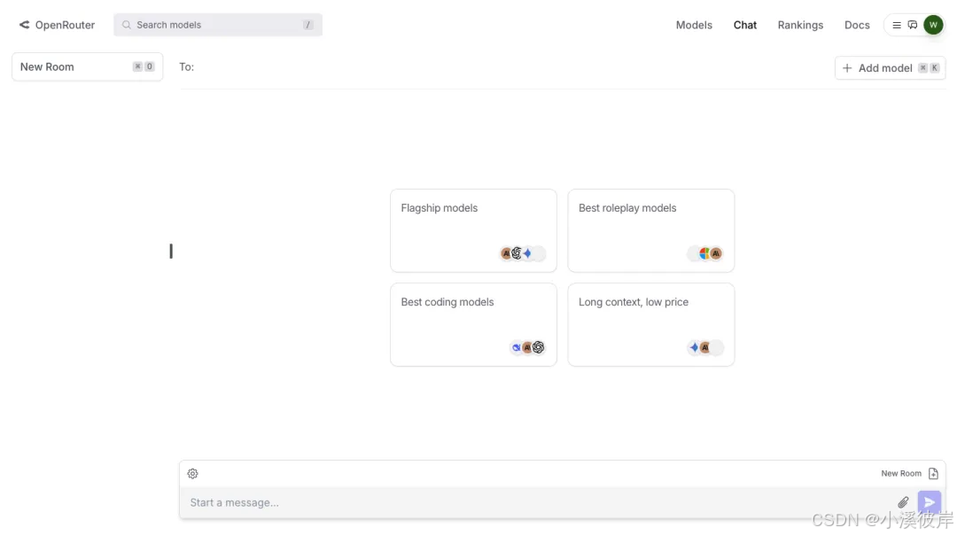
Task: Click model logos on Best coding card
Action: (528, 347)
